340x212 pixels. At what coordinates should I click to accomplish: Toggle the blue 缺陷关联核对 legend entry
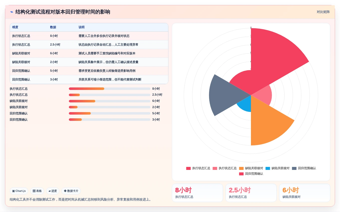pyautogui.click(x=277, y=168)
